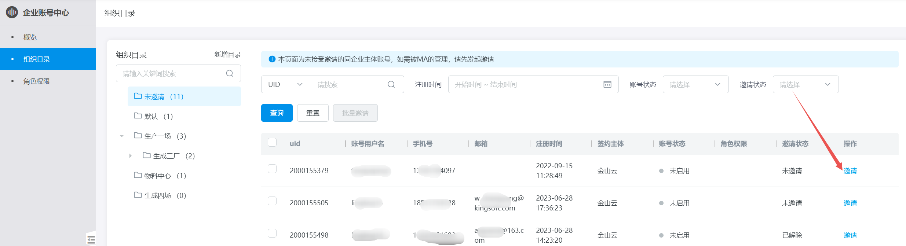Click the 签约主体 column header
Image resolution: width=906 pixels, height=246 pixels.
(610, 143)
